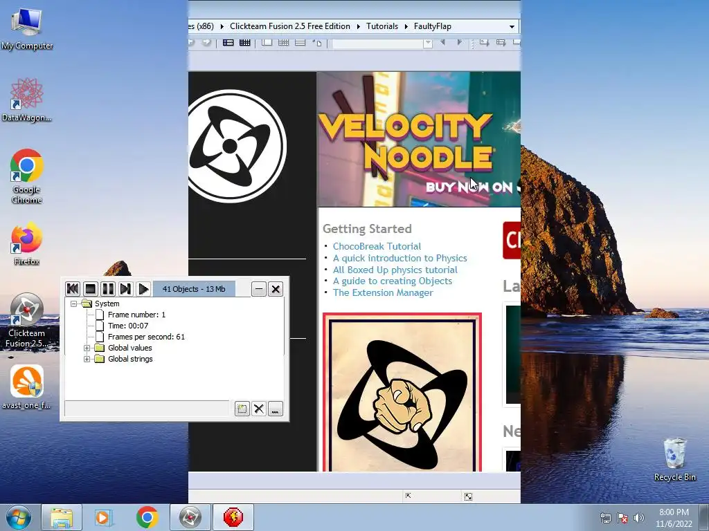
Task: Open the ChocoBreak Tutorial link
Action: tap(377, 247)
